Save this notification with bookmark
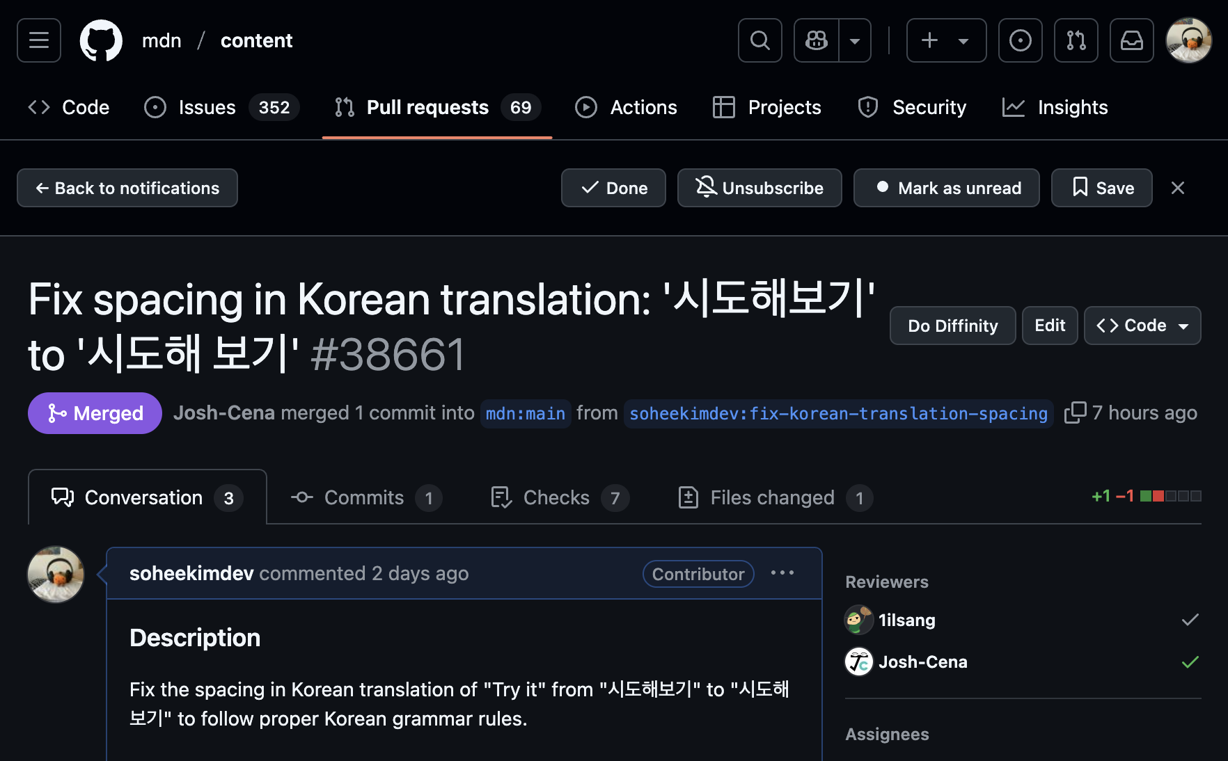This screenshot has height=761, width=1228. [1102, 188]
